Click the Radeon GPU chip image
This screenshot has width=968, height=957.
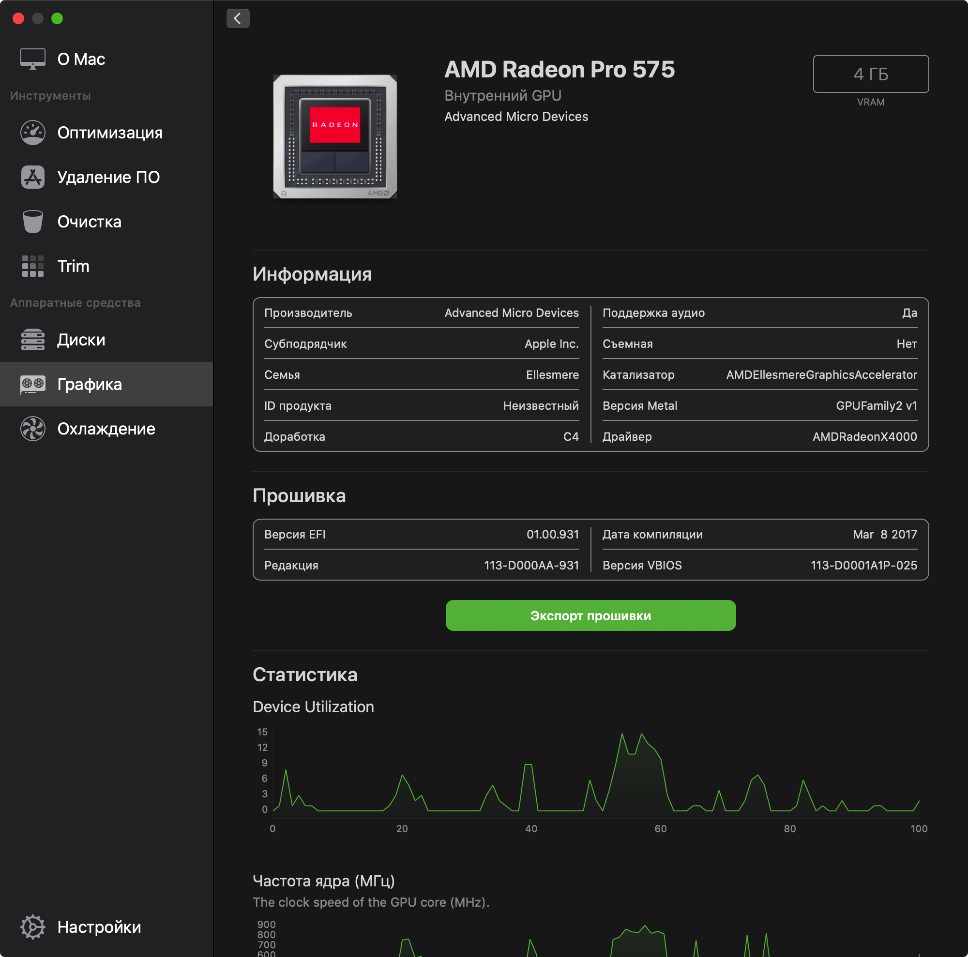pyautogui.click(x=335, y=137)
